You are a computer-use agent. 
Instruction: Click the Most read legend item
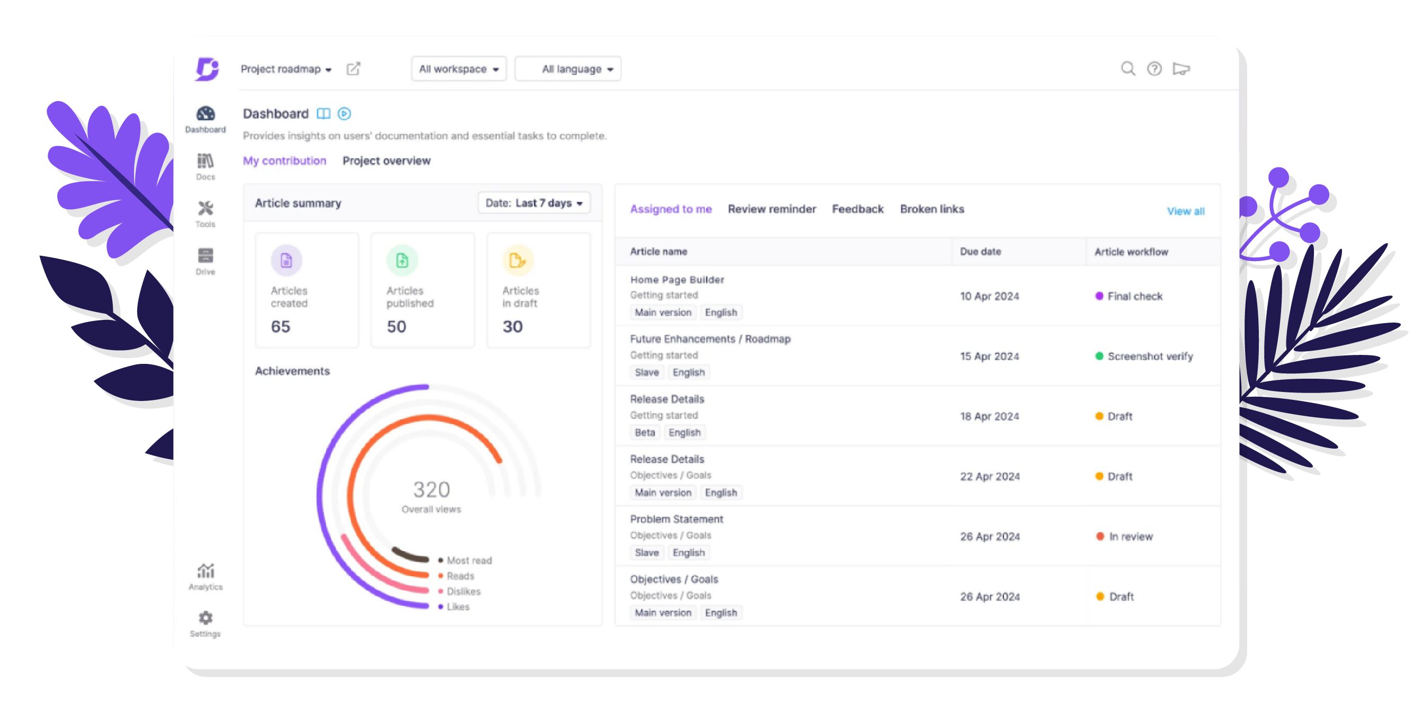point(465,561)
